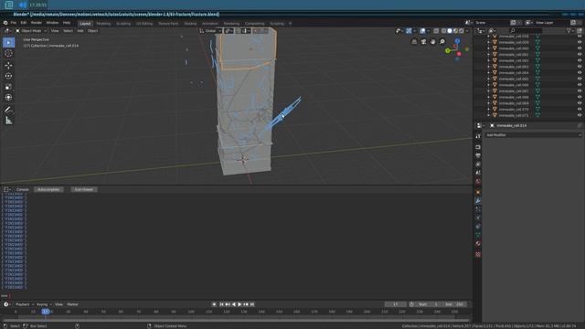Viewport: 585px width, 329px height.
Task: Switch viewport to perspective/orthographic view
Action: coord(414,42)
